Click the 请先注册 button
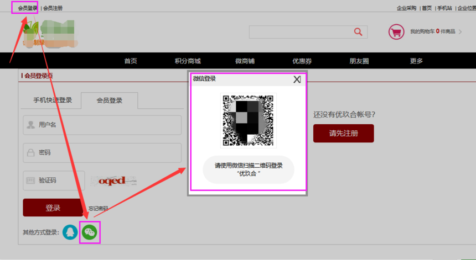This screenshot has height=260, width=476. point(344,133)
